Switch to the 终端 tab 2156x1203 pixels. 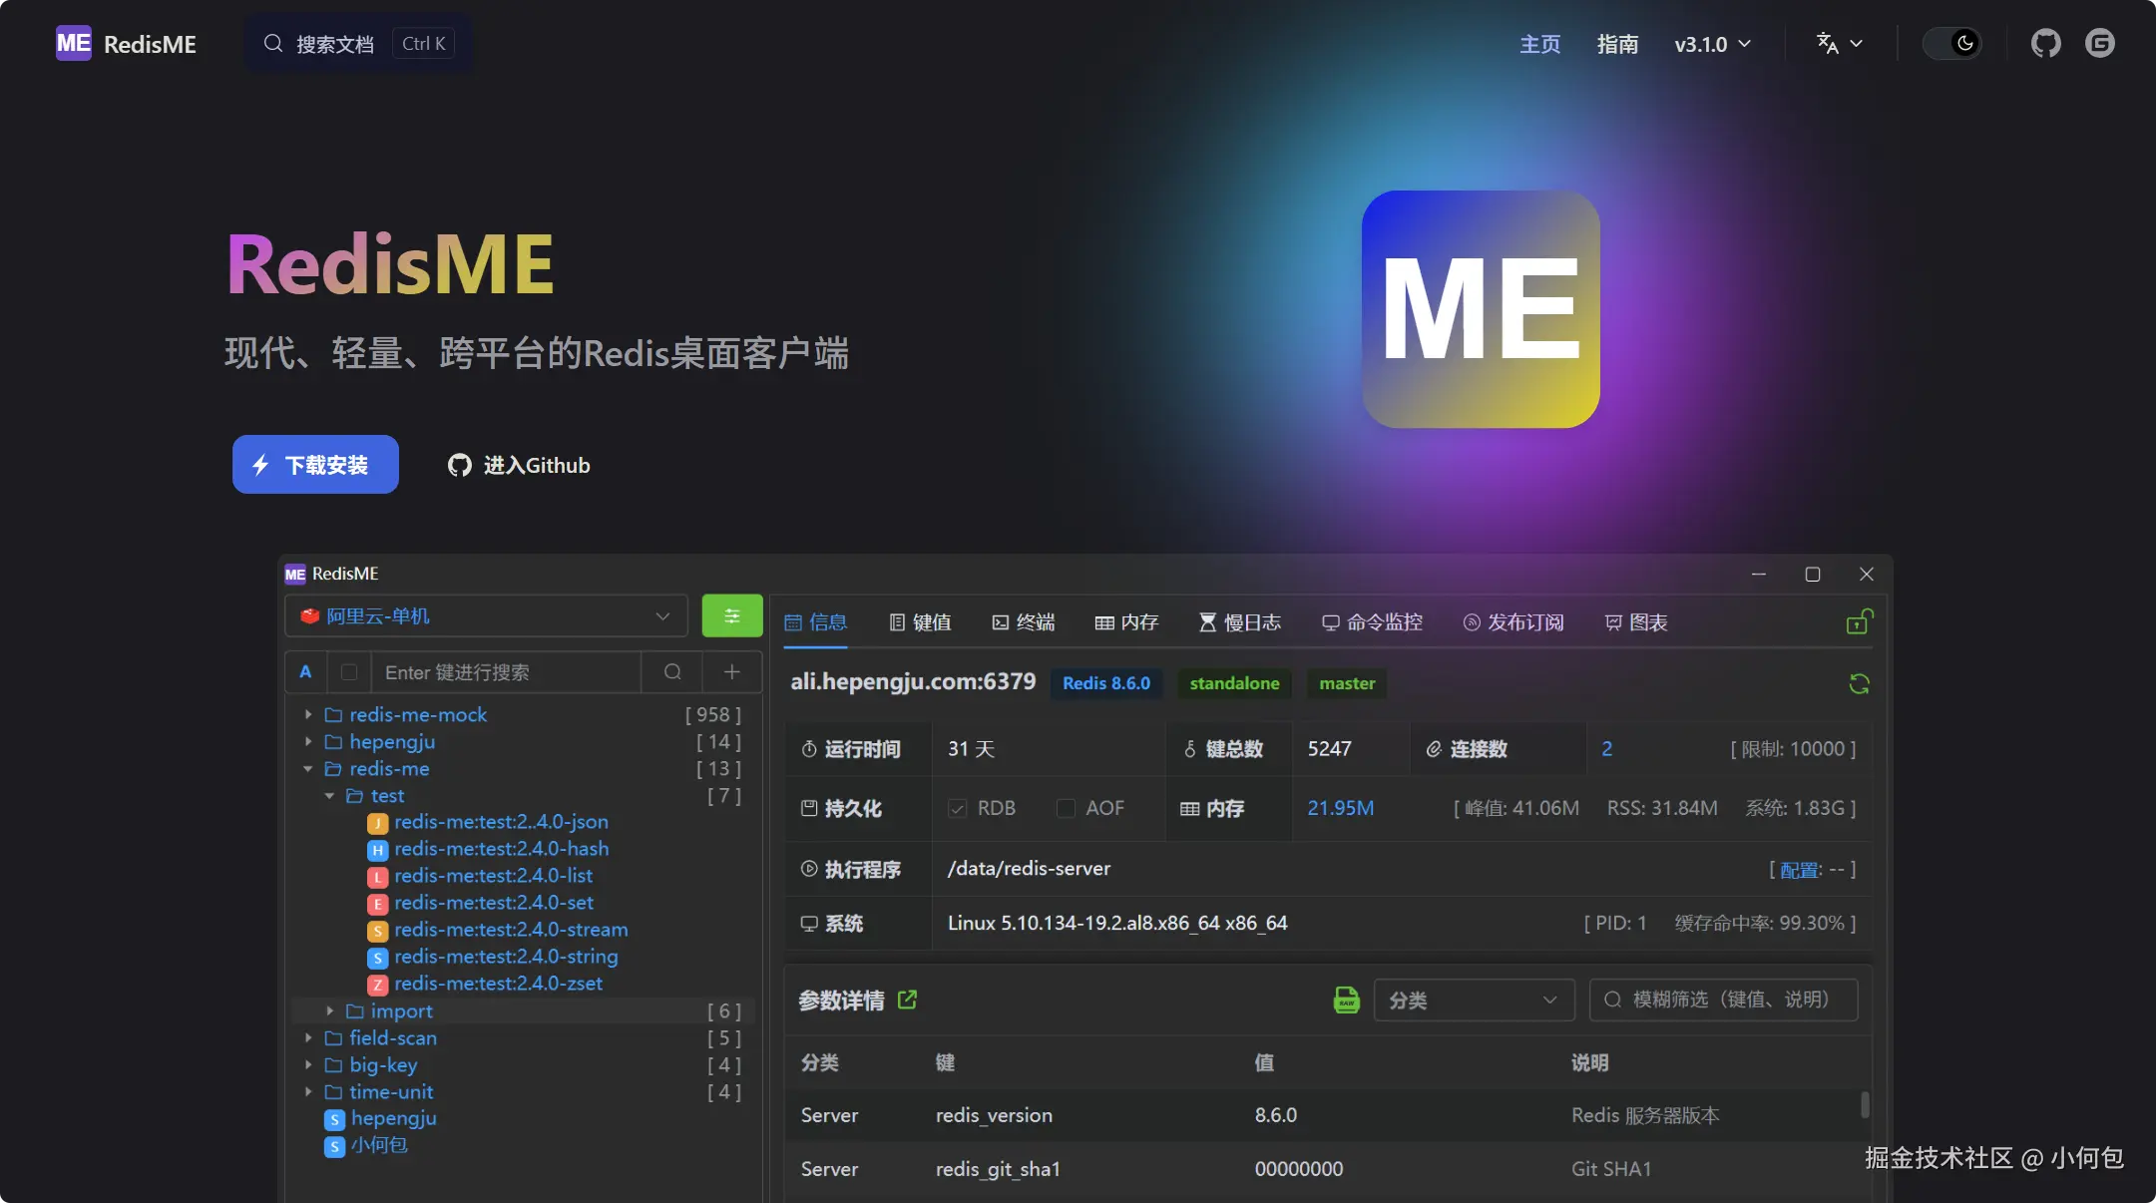1024,622
